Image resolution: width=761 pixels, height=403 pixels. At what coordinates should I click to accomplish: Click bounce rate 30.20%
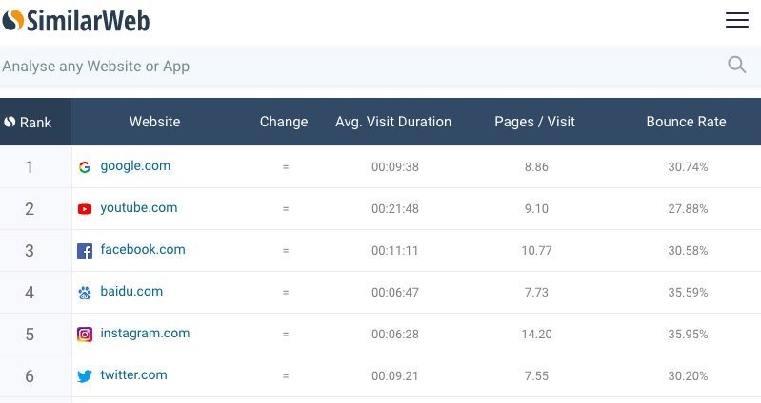click(688, 375)
